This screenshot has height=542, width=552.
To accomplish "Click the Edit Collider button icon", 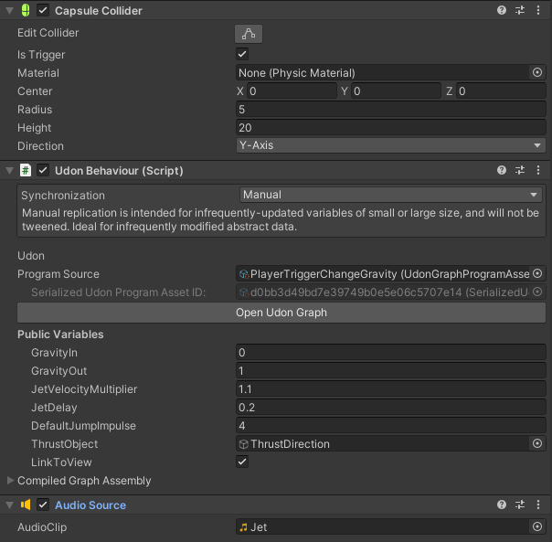I will pos(249,34).
